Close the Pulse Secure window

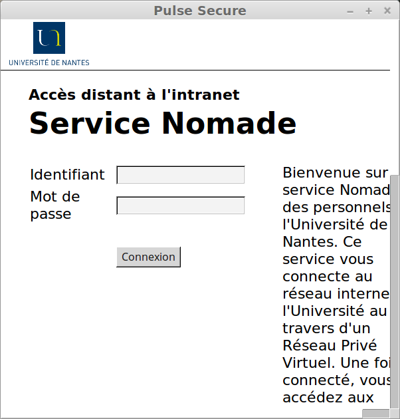[x=387, y=11]
